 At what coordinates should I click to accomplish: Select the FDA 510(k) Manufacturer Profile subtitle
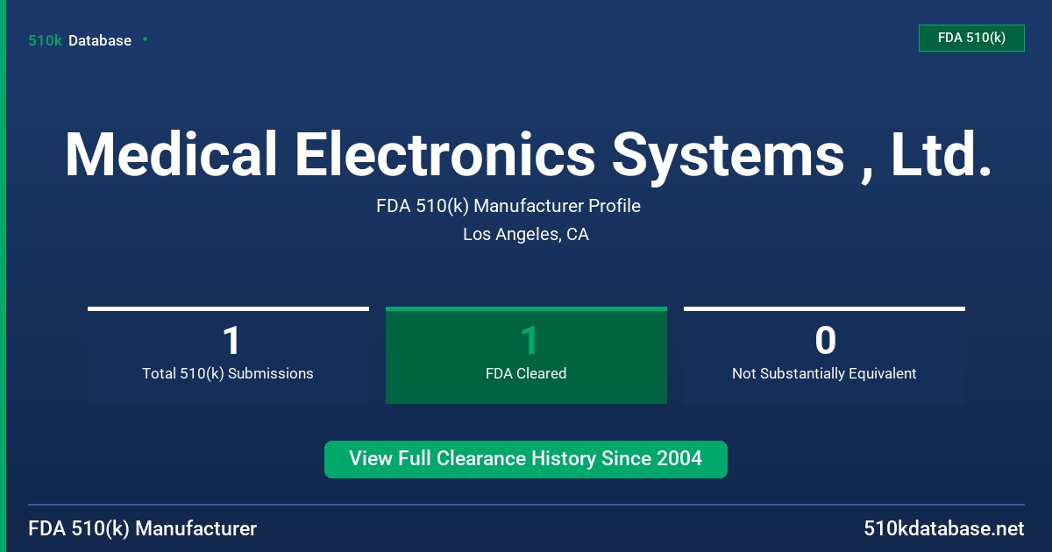[x=508, y=206]
